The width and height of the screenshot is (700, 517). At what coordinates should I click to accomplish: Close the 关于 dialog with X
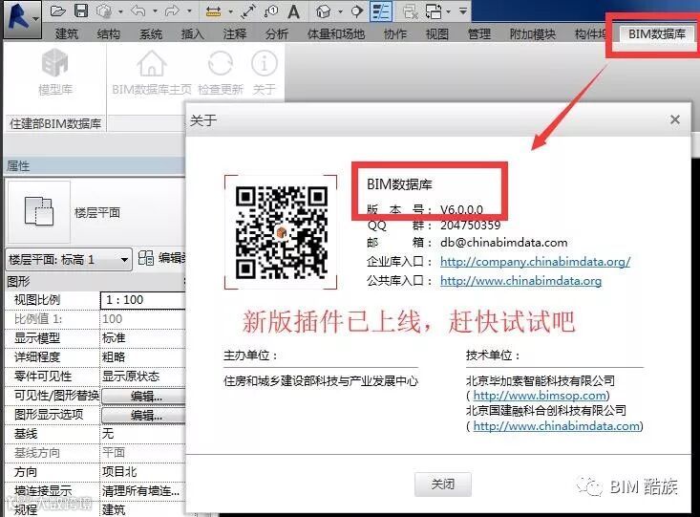click(x=675, y=119)
